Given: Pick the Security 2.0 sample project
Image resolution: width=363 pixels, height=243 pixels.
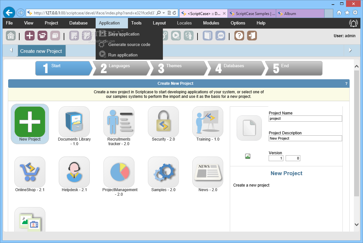Looking at the screenshot, I should (163, 122).
